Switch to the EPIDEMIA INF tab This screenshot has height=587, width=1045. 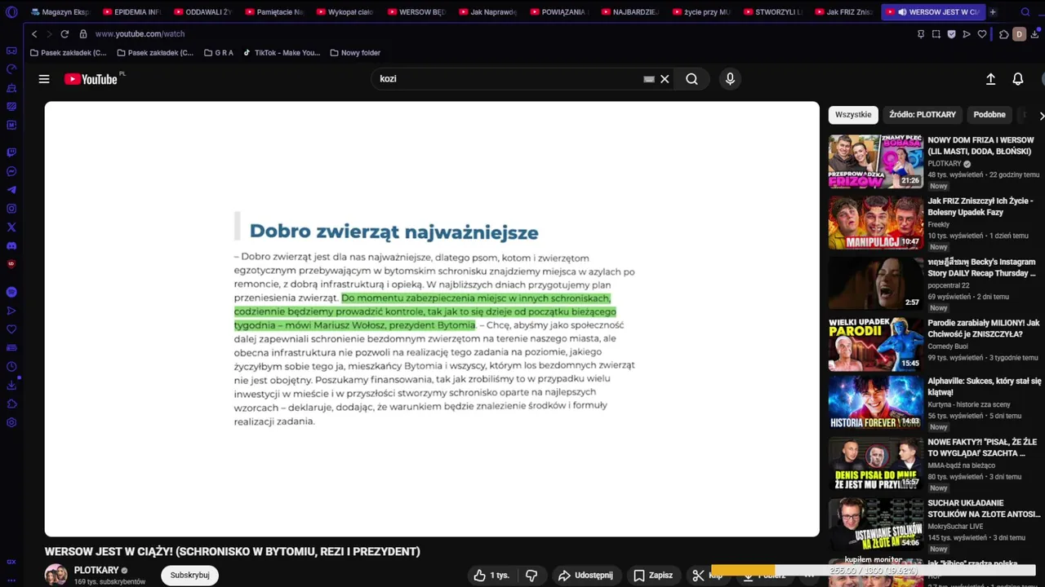point(131,12)
